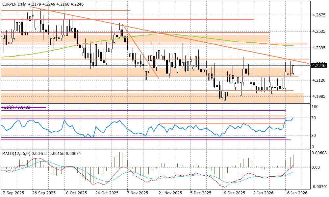This screenshot has height=197, width=329.
Task: Select the MACD 0.00608 scale value
Action: point(318,153)
